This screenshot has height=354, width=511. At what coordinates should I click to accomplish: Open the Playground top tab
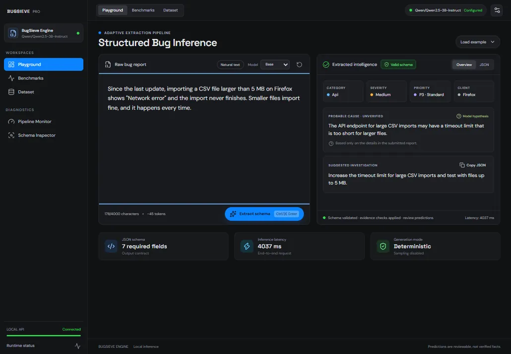click(113, 10)
